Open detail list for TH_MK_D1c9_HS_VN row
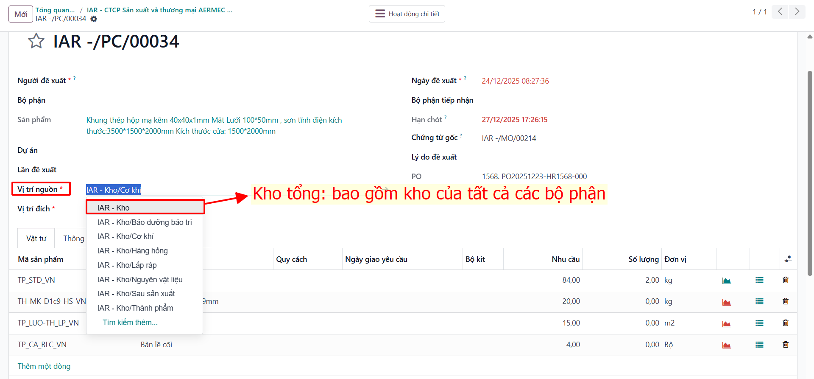Viewport: 814px width, 379px height. 759,301
